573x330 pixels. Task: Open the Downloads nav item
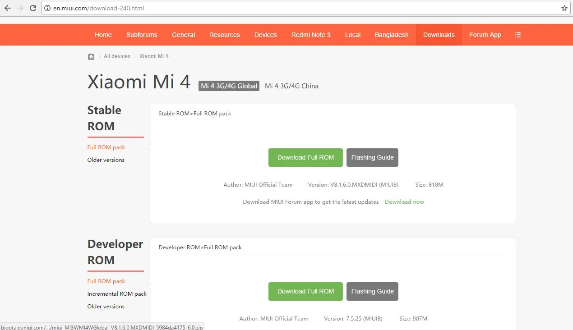tap(439, 35)
